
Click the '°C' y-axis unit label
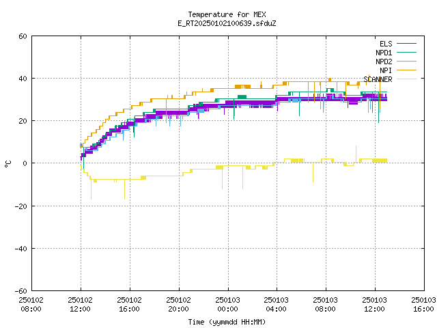point(8,164)
